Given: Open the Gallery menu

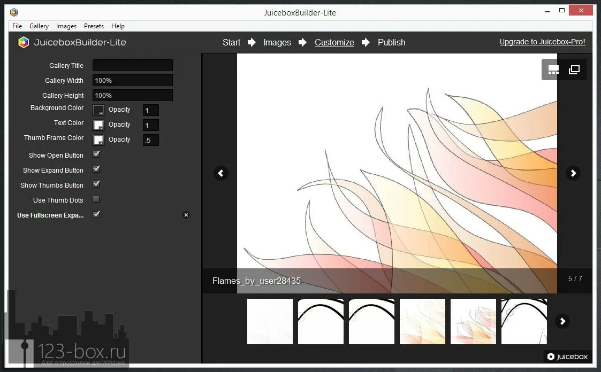Looking at the screenshot, I should 39,26.
